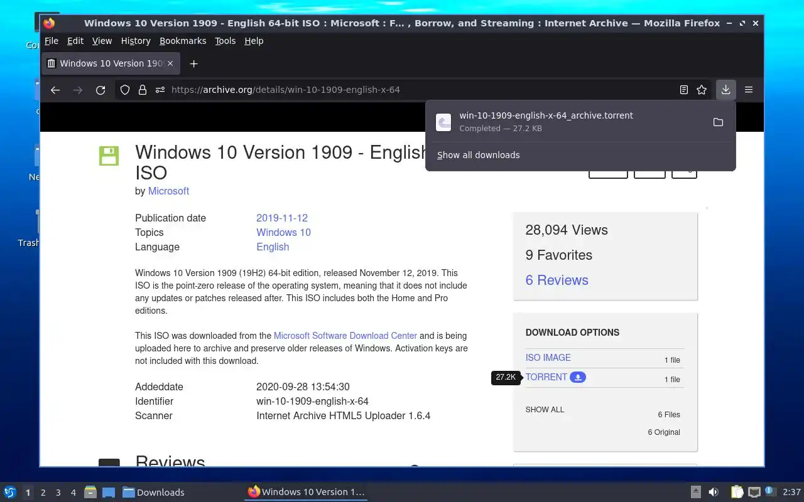The height and width of the screenshot is (502, 804).
Task: Open the file manager icon in taskbar
Action: click(90, 492)
